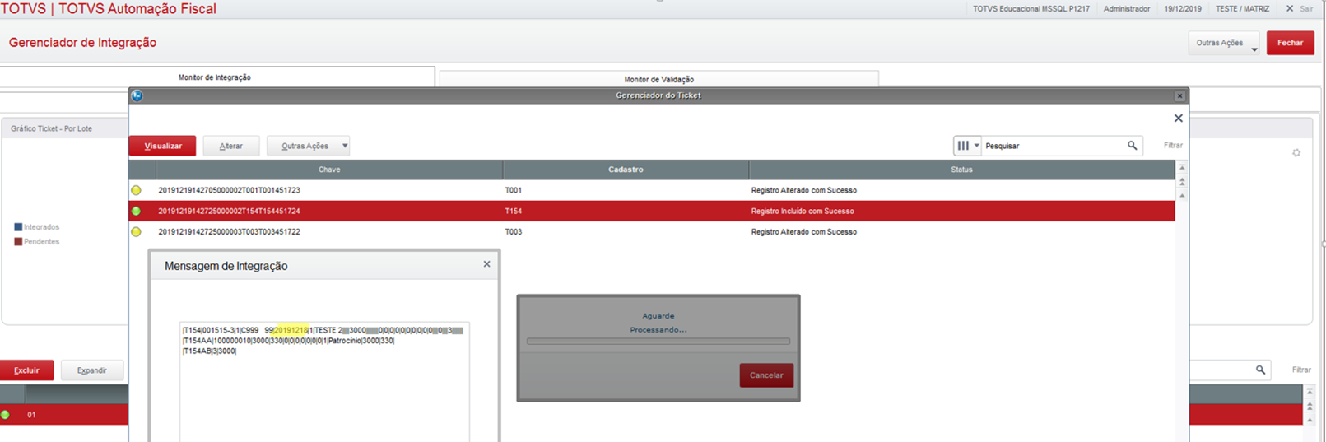Click the red Pendentes legend swatch
1326x442 pixels.
18,242
